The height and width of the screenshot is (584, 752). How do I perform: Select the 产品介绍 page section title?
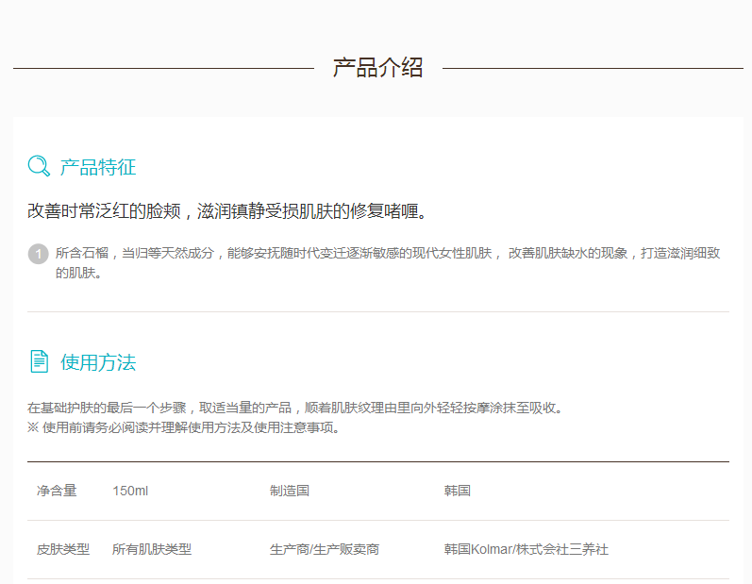(377, 68)
